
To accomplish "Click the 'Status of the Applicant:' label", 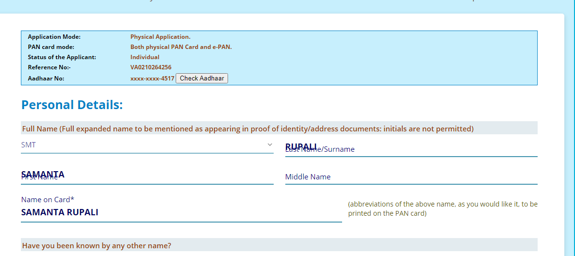I will click(x=62, y=57).
